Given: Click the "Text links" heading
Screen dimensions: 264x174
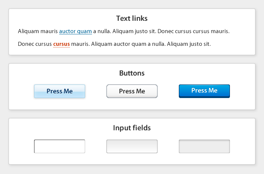Looking at the screenshot, I should [x=132, y=19].
